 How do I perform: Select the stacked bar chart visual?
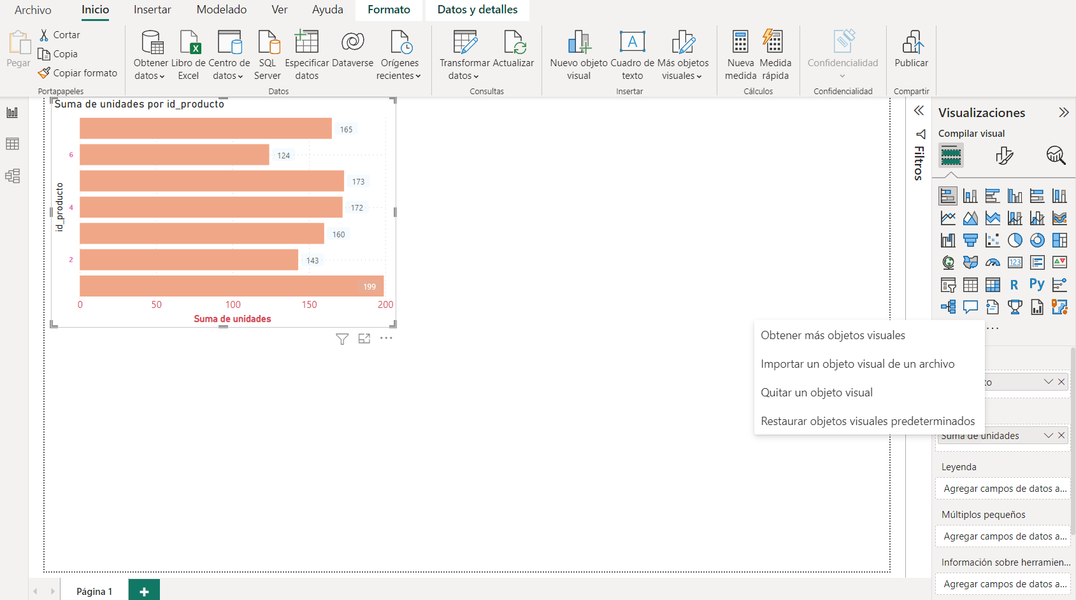[948, 196]
